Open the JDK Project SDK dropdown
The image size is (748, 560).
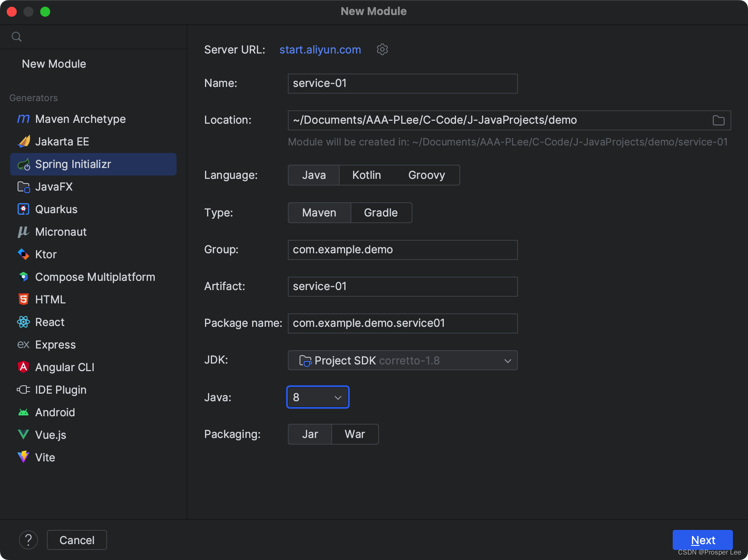(x=402, y=360)
